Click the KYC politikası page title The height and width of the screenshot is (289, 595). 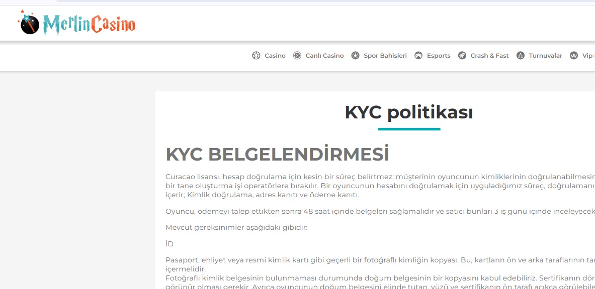tap(408, 112)
